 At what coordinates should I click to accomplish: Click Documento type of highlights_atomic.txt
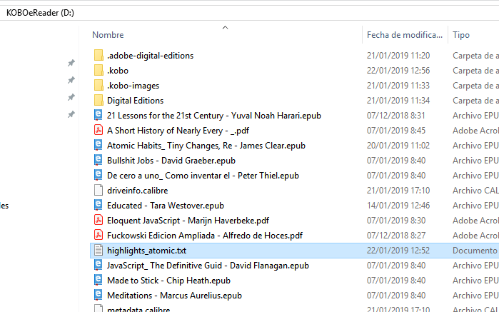[475, 250]
